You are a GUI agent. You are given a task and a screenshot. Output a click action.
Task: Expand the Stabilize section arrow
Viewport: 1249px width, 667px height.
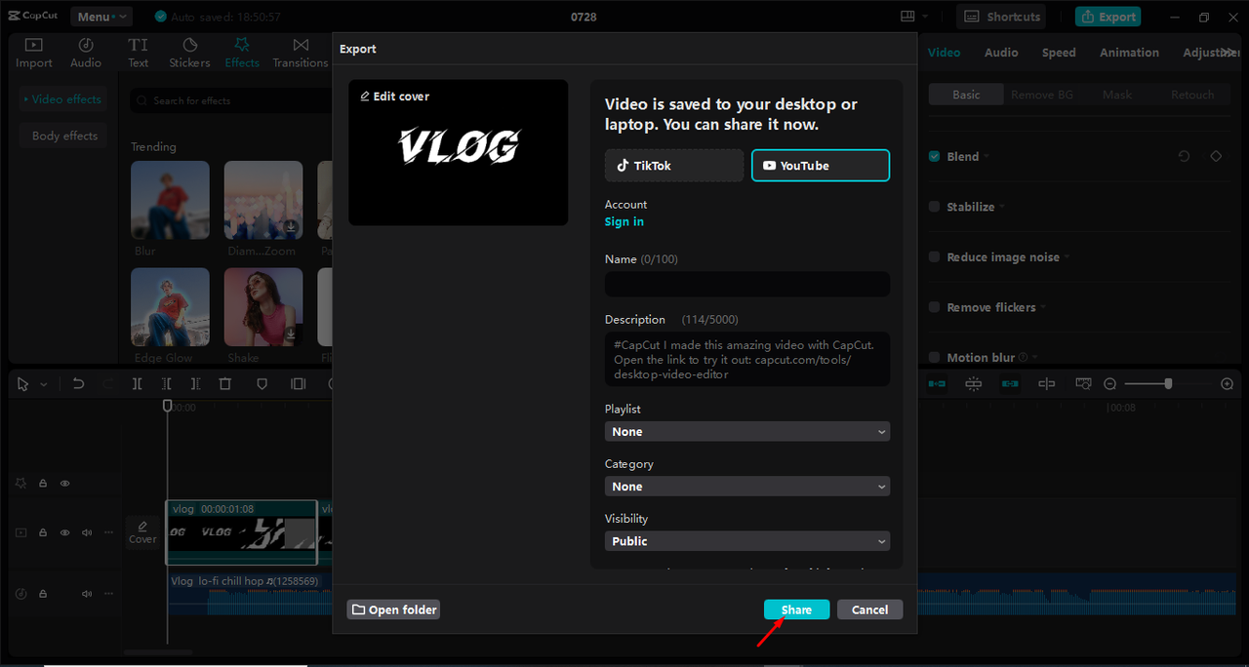(1003, 207)
